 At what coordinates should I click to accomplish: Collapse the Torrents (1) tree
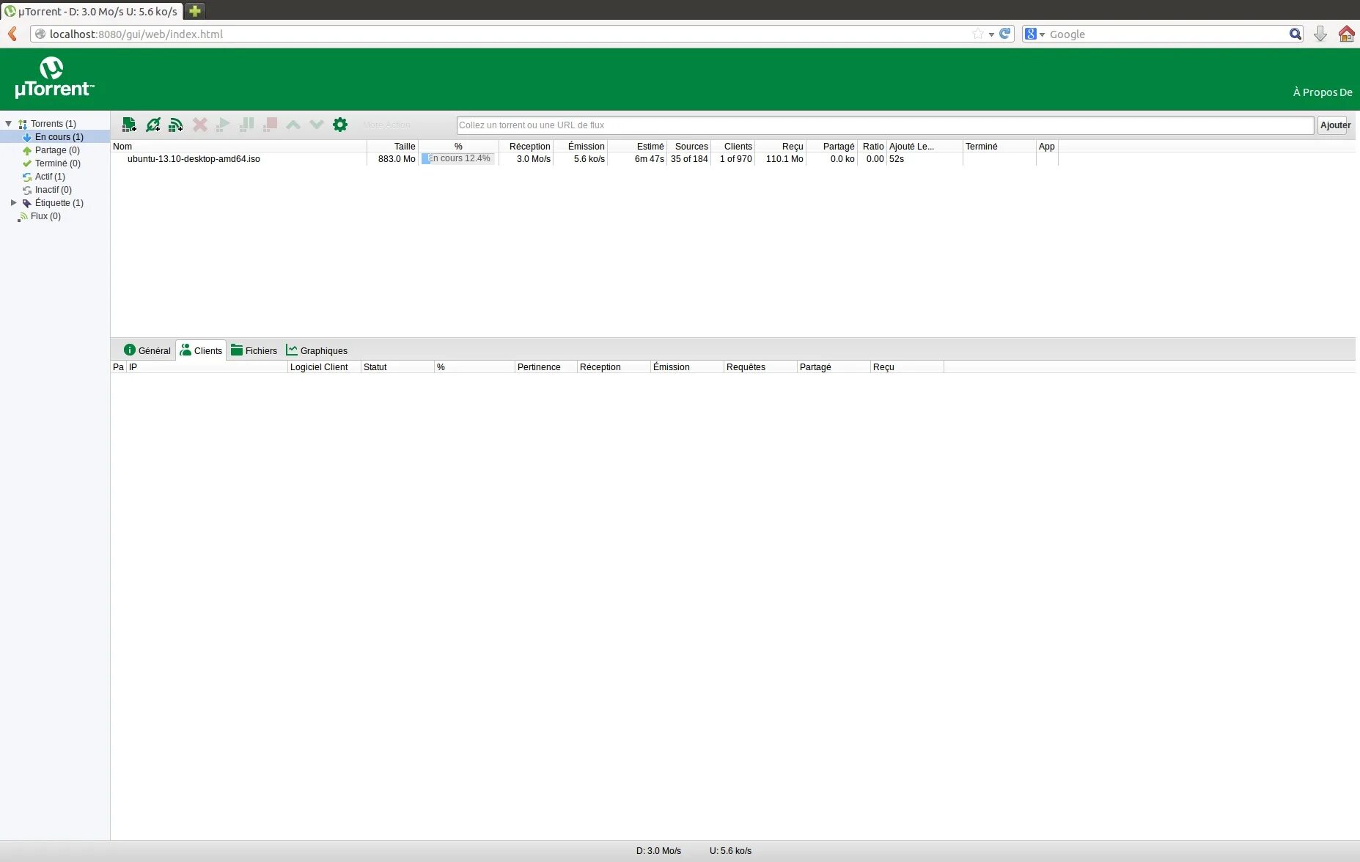(9, 124)
